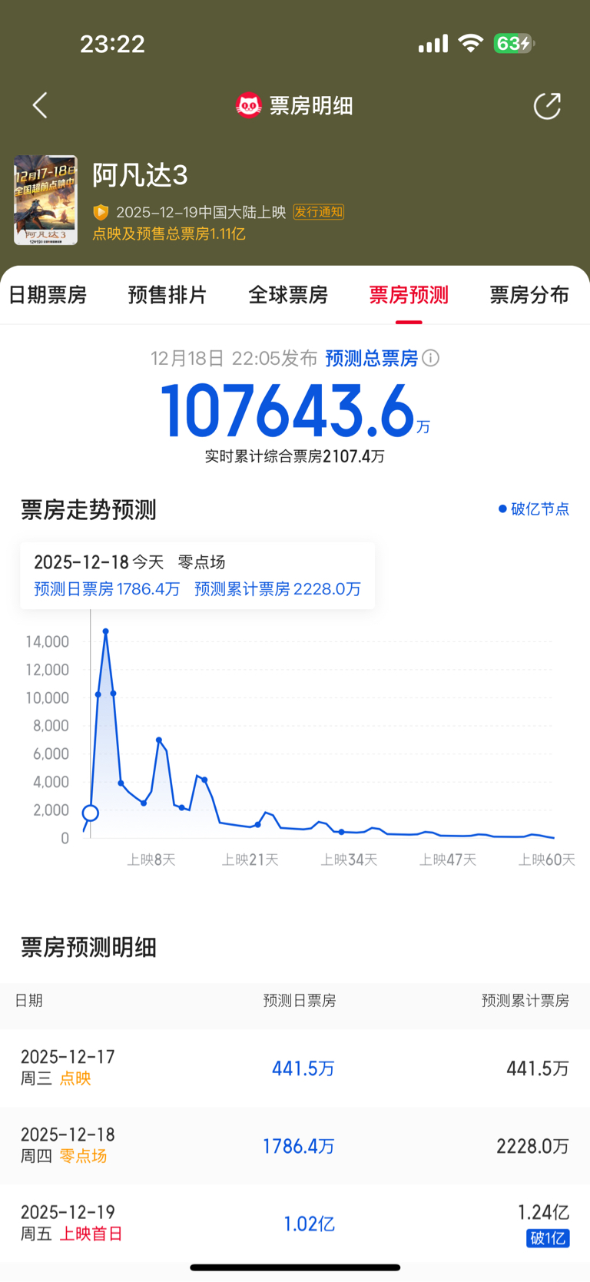Viewport: 590px width, 1282px height.
Task: Tap the 上映21天 axis label
Action: (250, 860)
